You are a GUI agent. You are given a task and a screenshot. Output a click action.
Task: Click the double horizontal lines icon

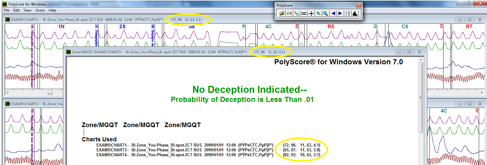coord(304,13)
